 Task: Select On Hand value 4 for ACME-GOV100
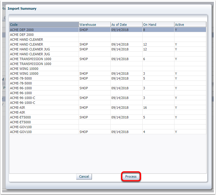(158, 132)
